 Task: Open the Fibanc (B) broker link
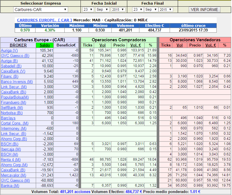(10, 77)
